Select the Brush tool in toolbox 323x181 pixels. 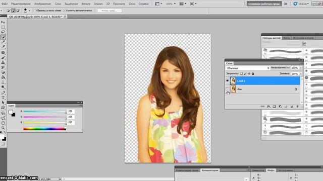pos(3,57)
